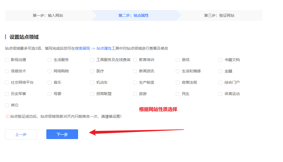This screenshot has width=283, height=162.
Task: Enable the 综合门户 checkbox
Action: (221, 83)
